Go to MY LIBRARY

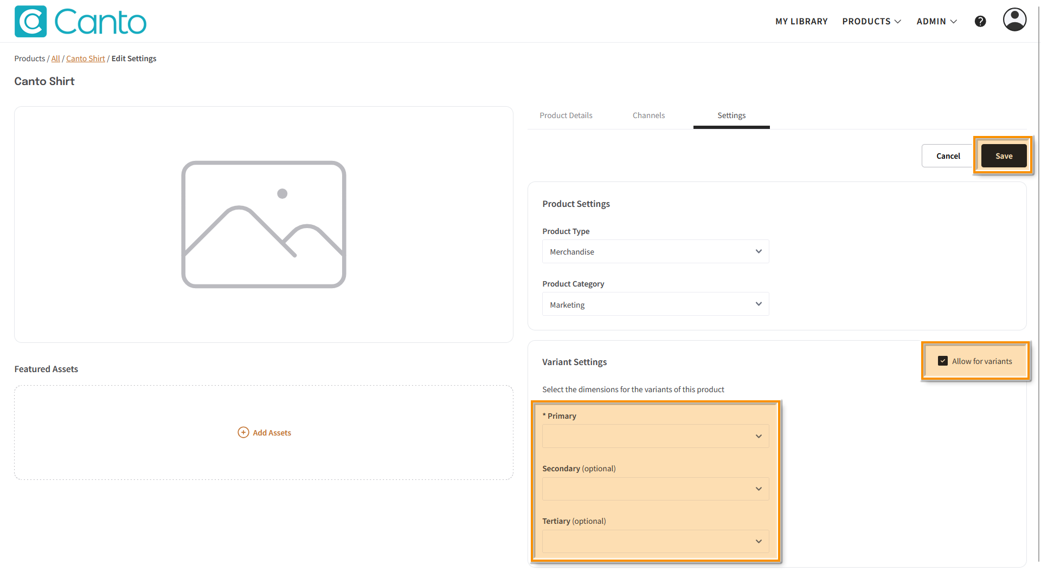click(x=801, y=21)
